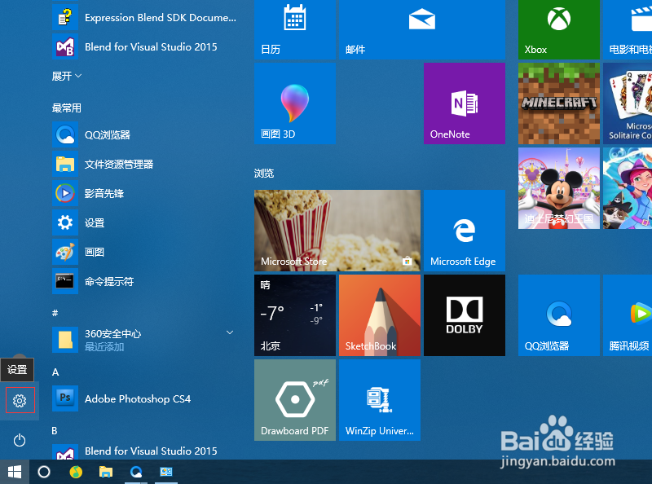Switch to QQ Browser on the taskbar

click(x=136, y=472)
